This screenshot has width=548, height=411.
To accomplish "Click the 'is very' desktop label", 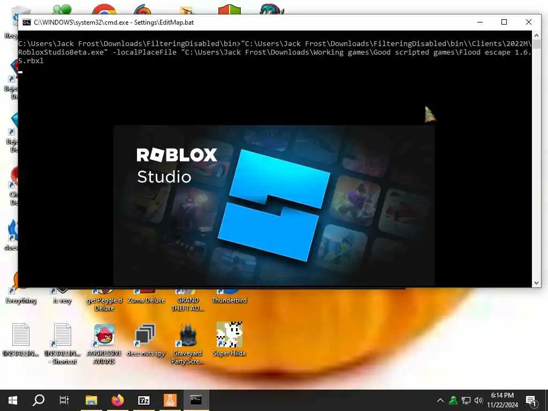I will click(x=62, y=301).
